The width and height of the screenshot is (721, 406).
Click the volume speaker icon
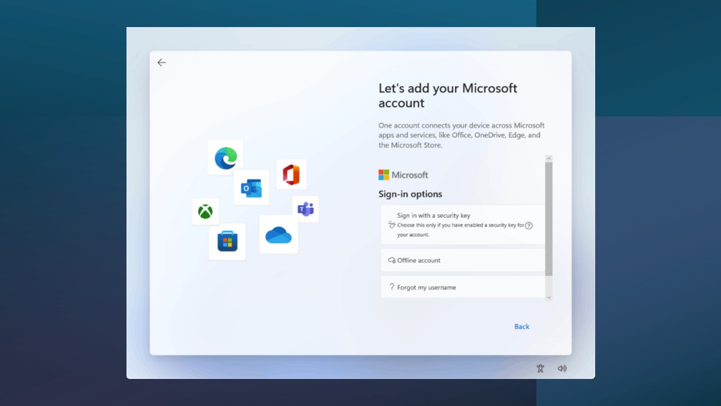tap(562, 368)
